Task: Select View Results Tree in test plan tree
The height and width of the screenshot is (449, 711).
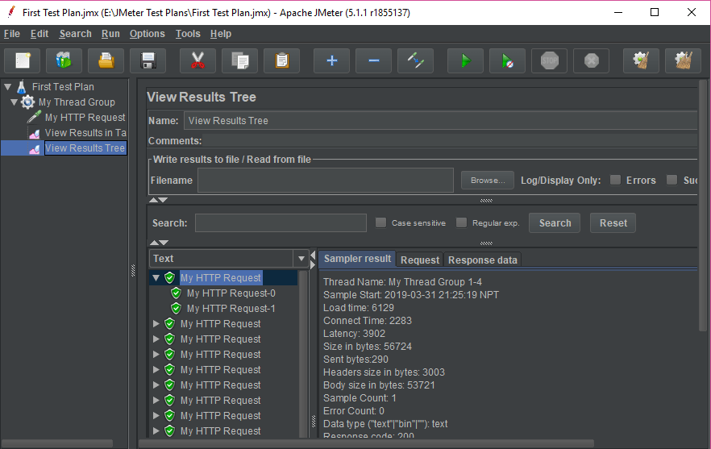Action: [85, 148]
